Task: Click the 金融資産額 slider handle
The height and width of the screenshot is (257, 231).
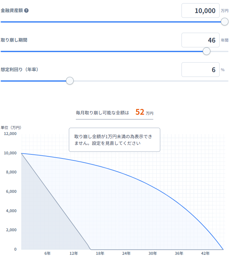Action: pyautogui.click(x=224, y=22)
